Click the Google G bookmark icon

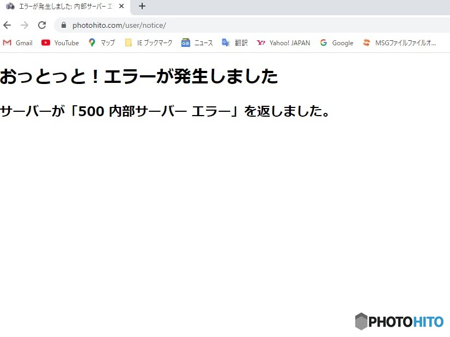tap(324, 43)
